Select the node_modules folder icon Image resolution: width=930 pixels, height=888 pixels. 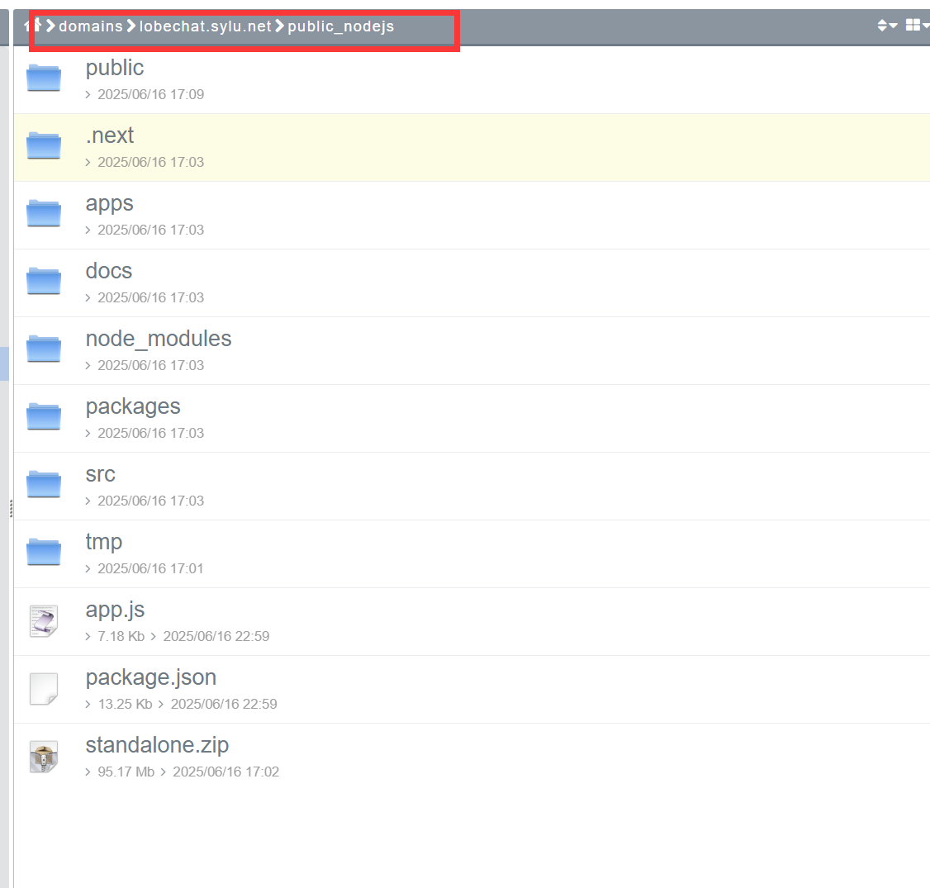click(44, 349)
